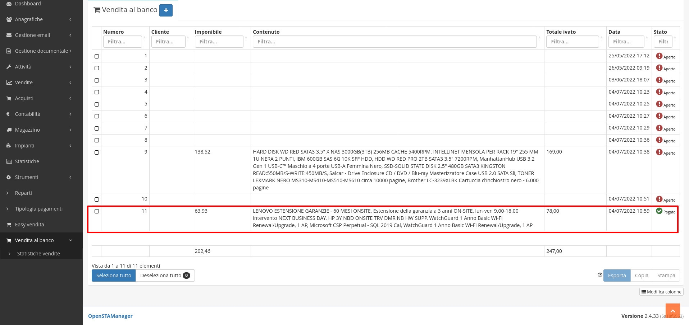Viewport: 689px width, 325px height.
Task: Select the checkbox for sale number 9
Action: 96,152
